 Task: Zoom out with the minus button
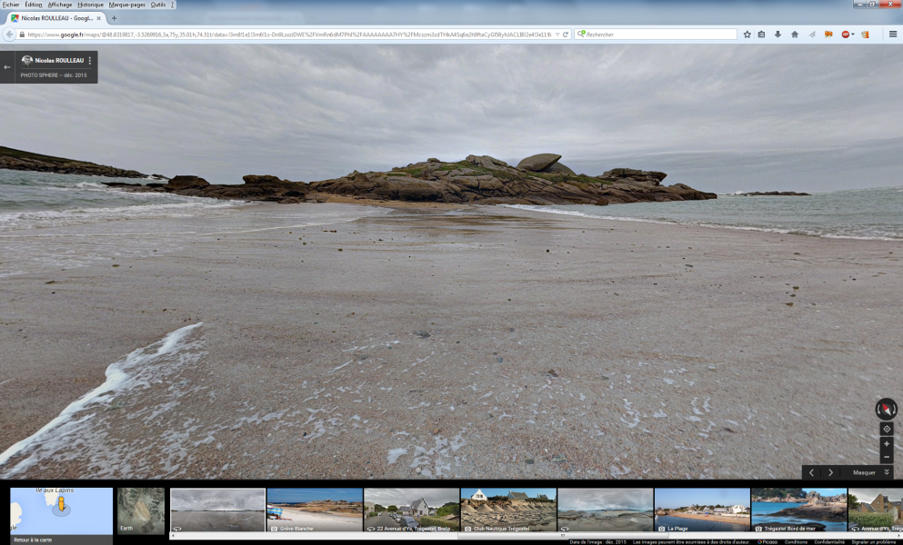887,457
